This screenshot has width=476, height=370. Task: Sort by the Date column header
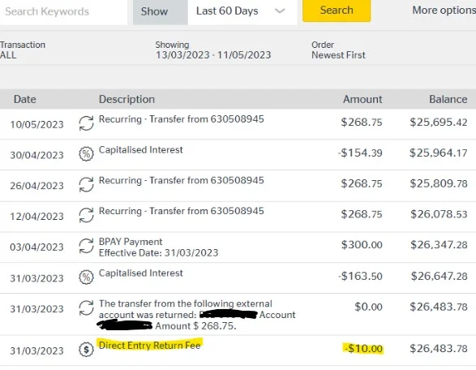(25, 99)
